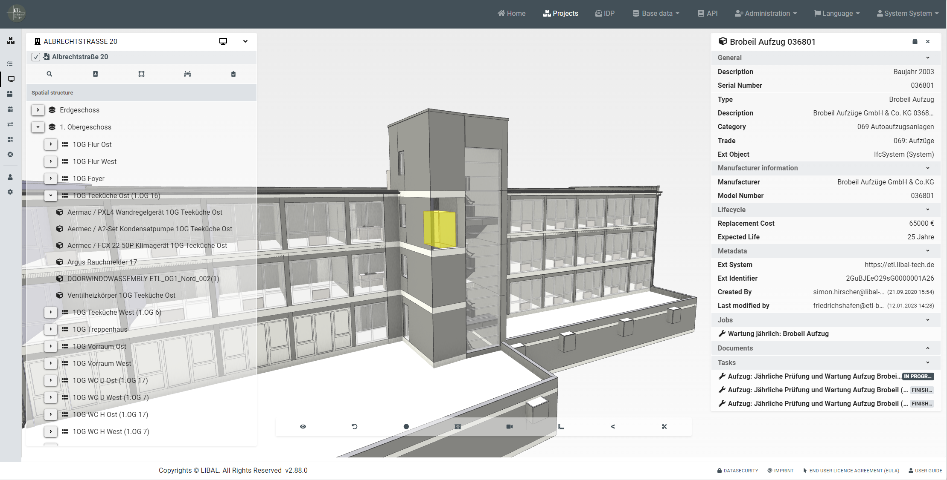Open the task list icon in the left sidebar
This screenshot has height=480, width=947.
(10, 64)
